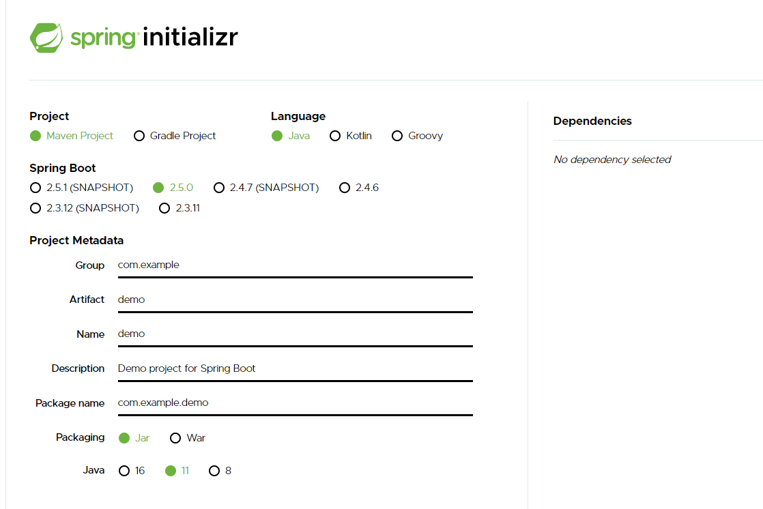Image resolution: width=763 pixels, height=509 pixels.
Task: Select Maven Project radio button
Action: pyautogui.click(x=35, y=136)
